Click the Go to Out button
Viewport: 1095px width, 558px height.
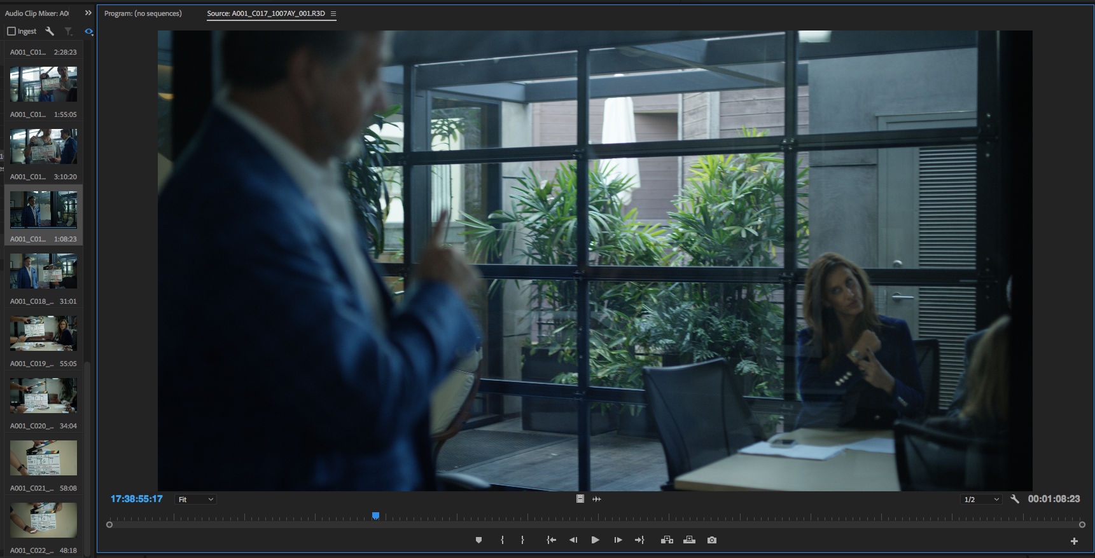tap(639, 540)
